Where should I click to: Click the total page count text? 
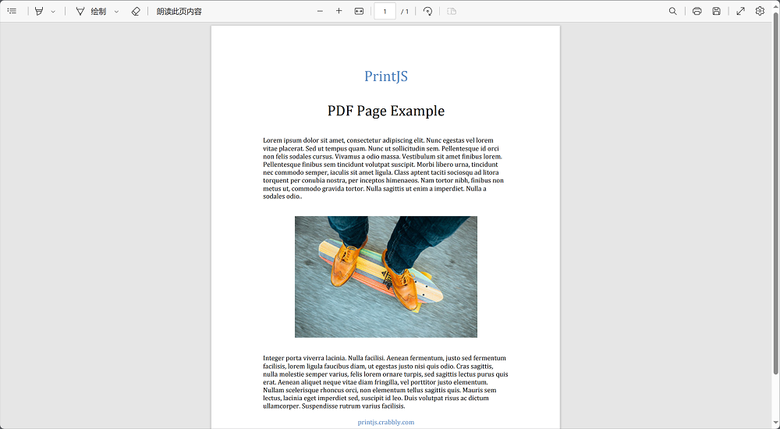tap(405, 12)
